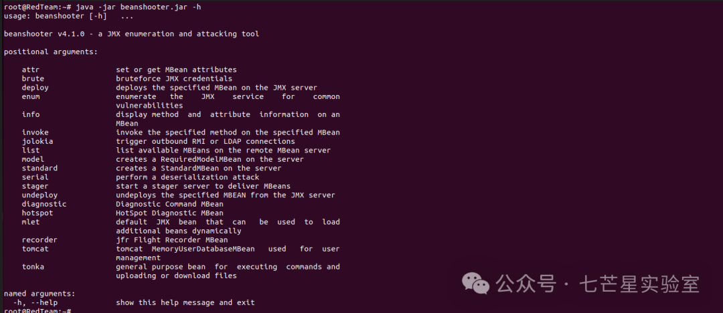The height and width of the screenshot is (313, 723).
Task: Click the 'attr' subcommand text
Action: [30, 70]
